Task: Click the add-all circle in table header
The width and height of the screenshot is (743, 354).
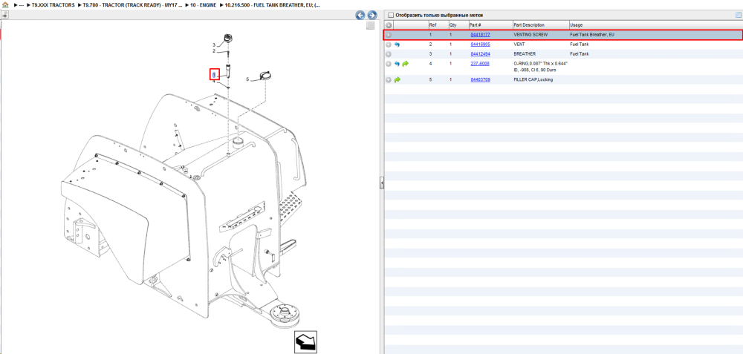Action: [x=389, y=25]
